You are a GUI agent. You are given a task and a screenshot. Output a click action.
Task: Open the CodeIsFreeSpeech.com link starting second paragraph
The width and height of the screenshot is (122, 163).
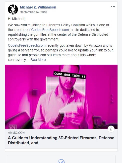pos(27,45)
